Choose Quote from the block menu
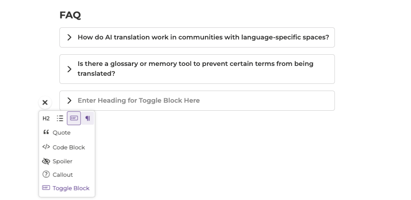 pos(62,133)
